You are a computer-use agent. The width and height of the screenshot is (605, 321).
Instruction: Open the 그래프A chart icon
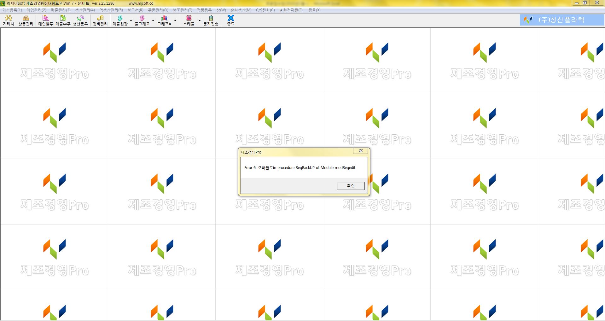164,20
